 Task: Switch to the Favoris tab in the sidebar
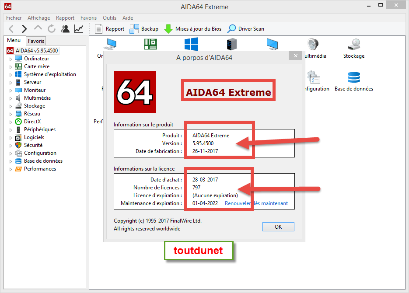click(36, 41)
